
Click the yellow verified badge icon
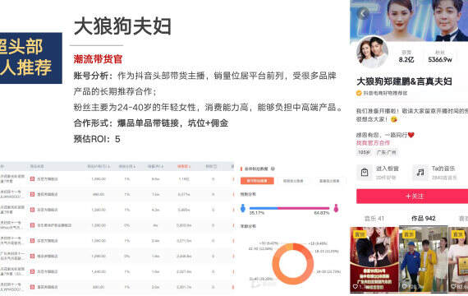(x=359, y=93)
